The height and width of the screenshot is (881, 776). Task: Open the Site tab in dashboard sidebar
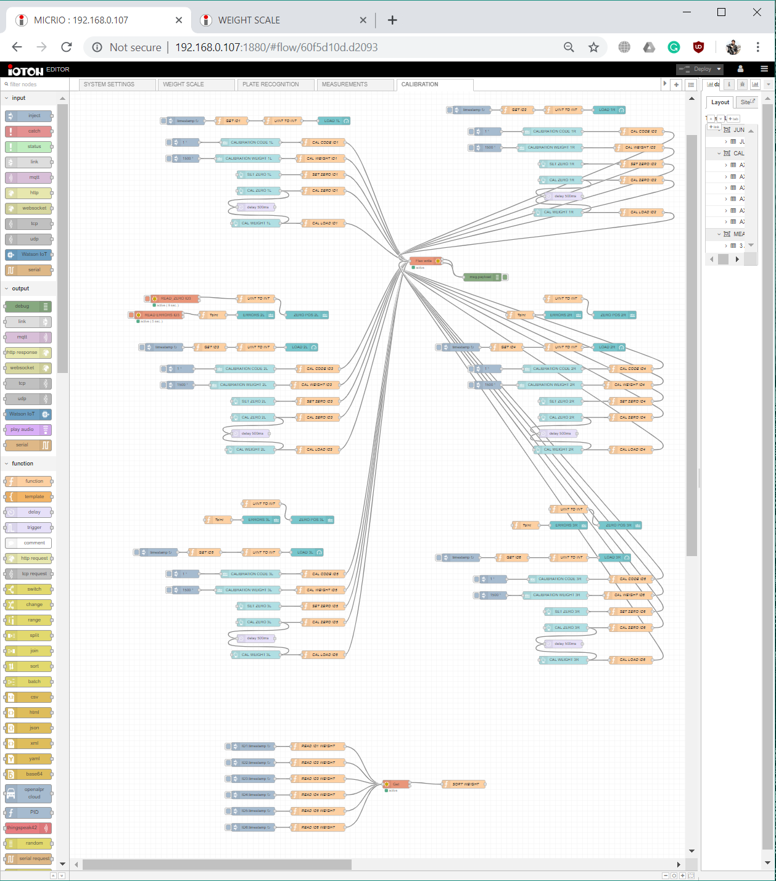[747, 102]
